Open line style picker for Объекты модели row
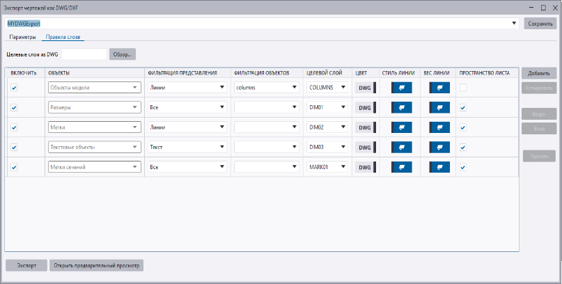Image resolution: width=562 pixels, height=284 pixels. tap(402, 88)
